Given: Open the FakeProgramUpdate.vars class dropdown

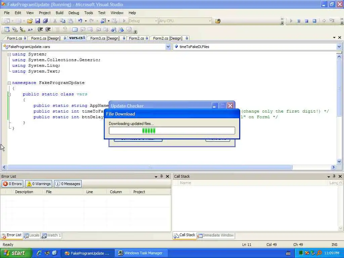Looking at the screenshot, I should click(x=168, y=46).
